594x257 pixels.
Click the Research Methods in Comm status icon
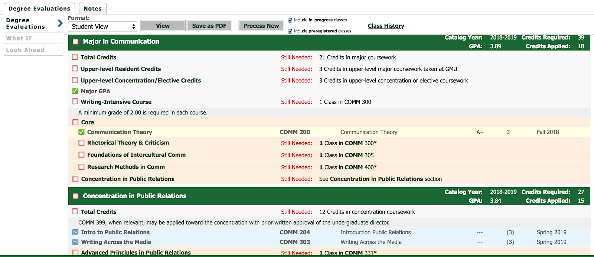tap(81, 167)
